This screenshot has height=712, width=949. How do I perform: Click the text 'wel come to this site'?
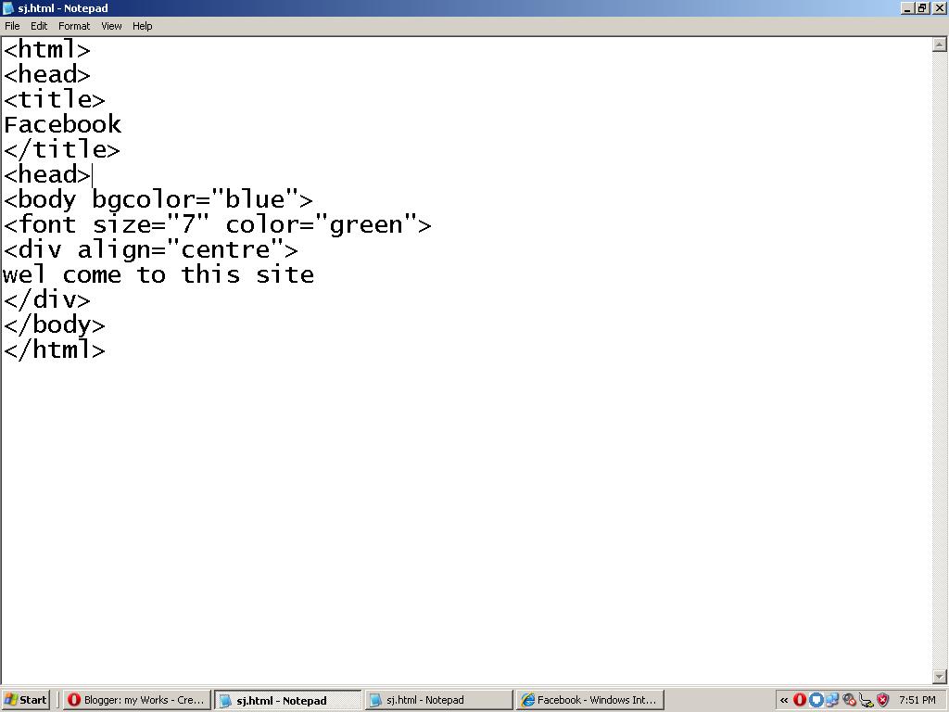click(158, 274)
